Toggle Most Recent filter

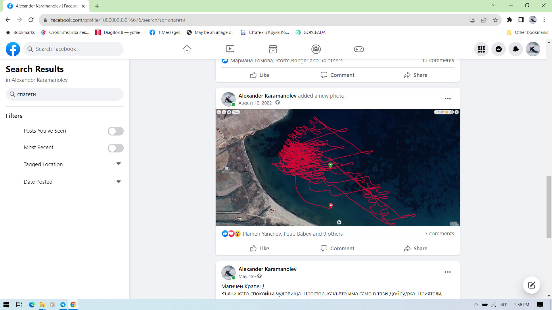click(116, 148)
